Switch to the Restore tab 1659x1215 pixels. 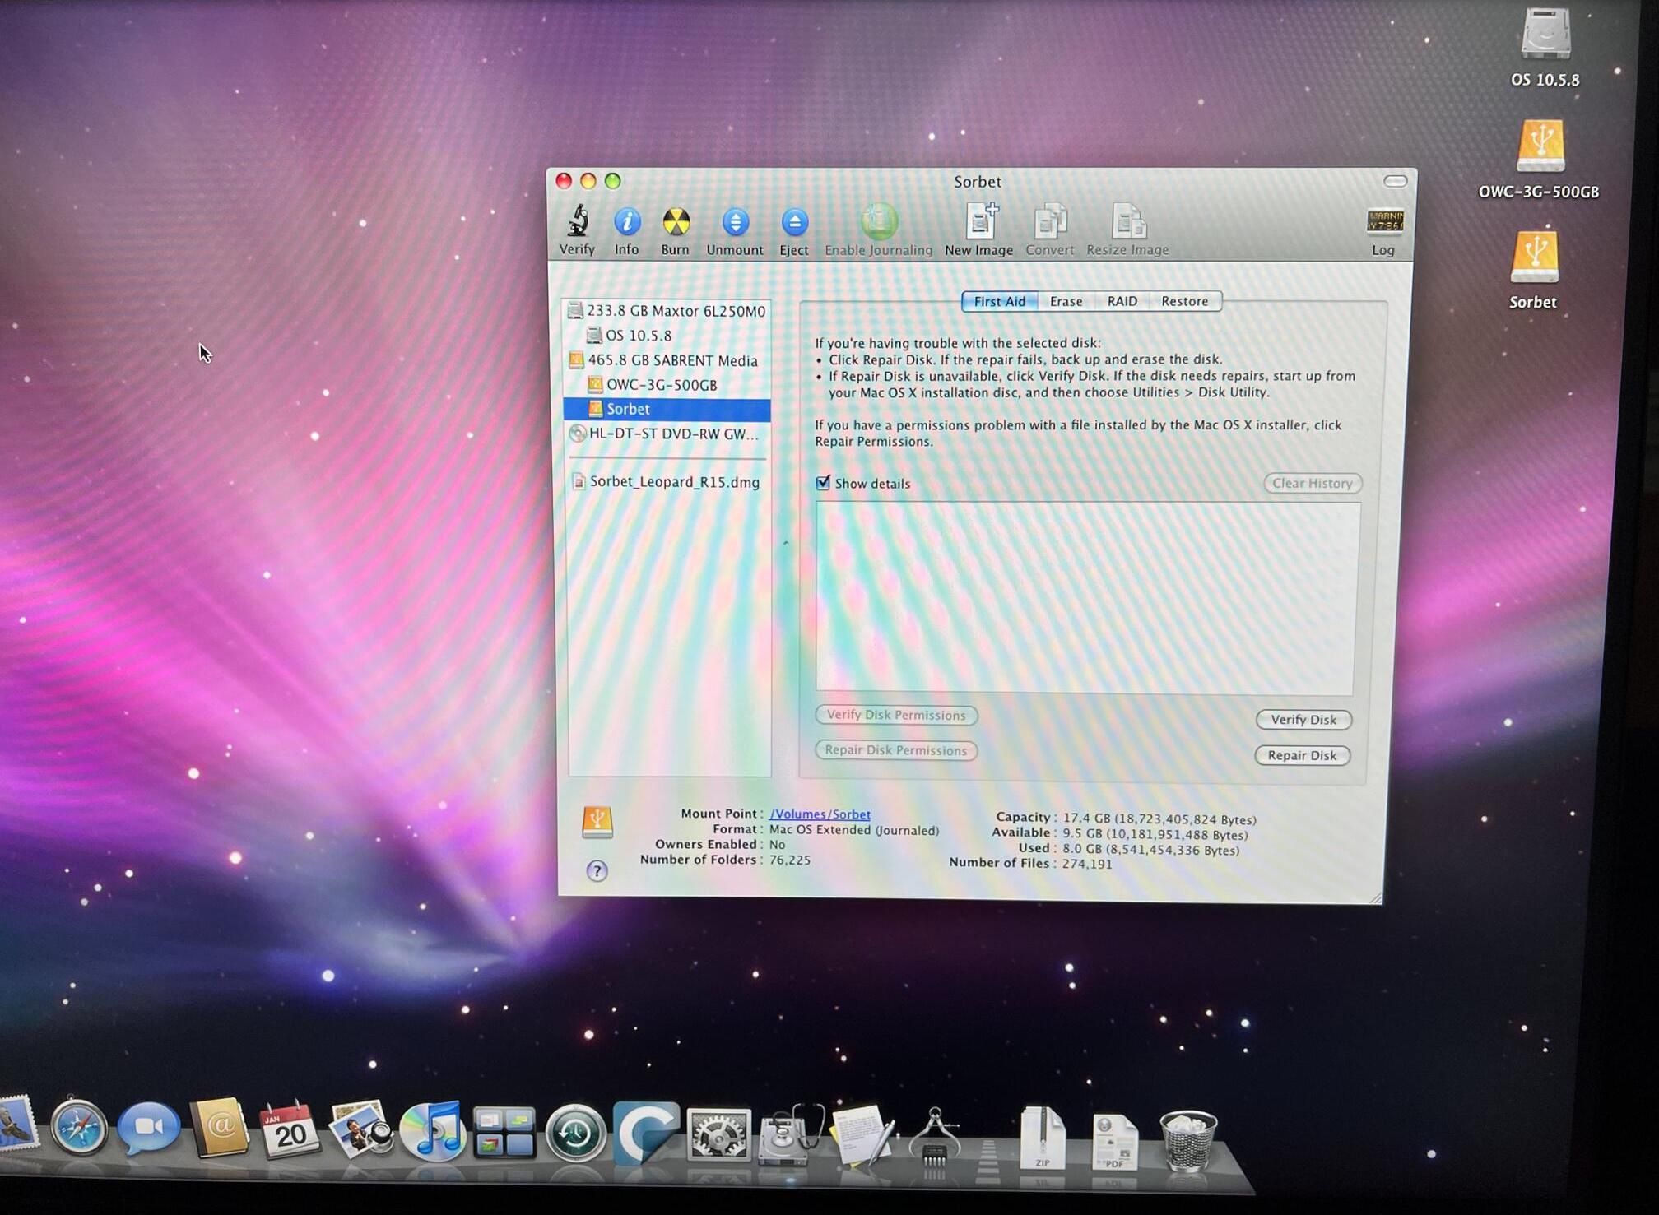click(1185, 301)
